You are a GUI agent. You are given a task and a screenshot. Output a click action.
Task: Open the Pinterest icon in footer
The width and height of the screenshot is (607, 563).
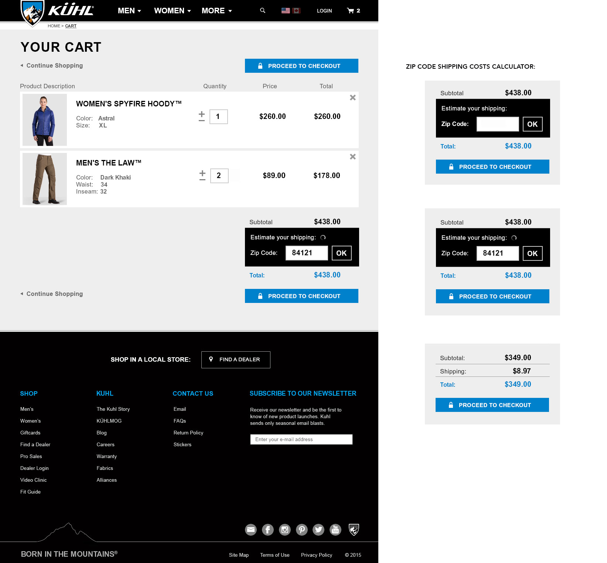[x=302, y=530]
